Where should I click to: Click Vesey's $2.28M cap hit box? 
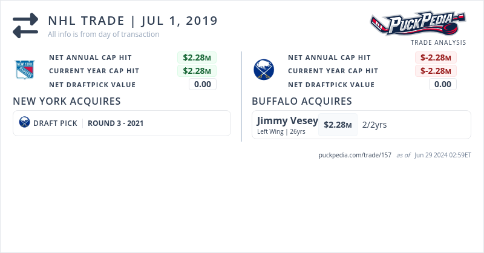(338, 125)
